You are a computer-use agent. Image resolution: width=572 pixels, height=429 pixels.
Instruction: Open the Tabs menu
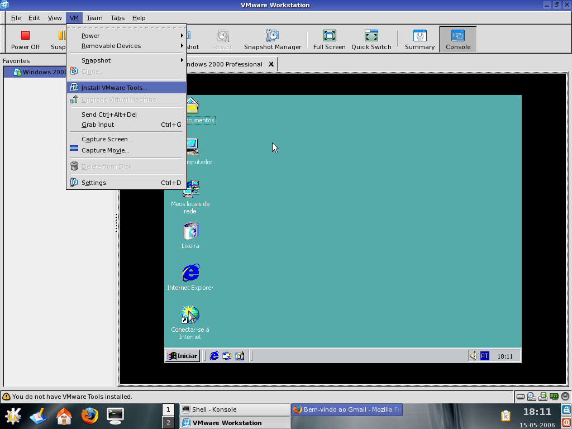pyautogui.click(x=117, y=18)
